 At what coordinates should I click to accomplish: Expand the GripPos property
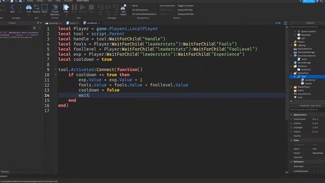(291, 123)
